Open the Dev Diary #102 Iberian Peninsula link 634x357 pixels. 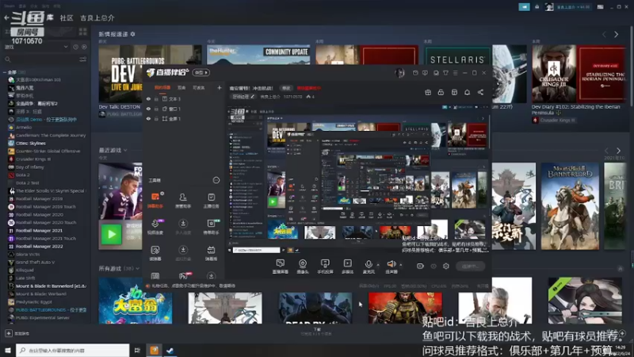576,109
